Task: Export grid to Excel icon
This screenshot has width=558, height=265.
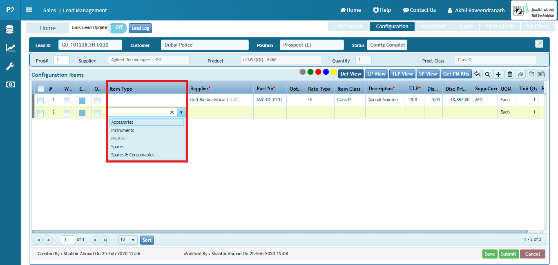Action: pyautogui.click(x=541, y=74)
